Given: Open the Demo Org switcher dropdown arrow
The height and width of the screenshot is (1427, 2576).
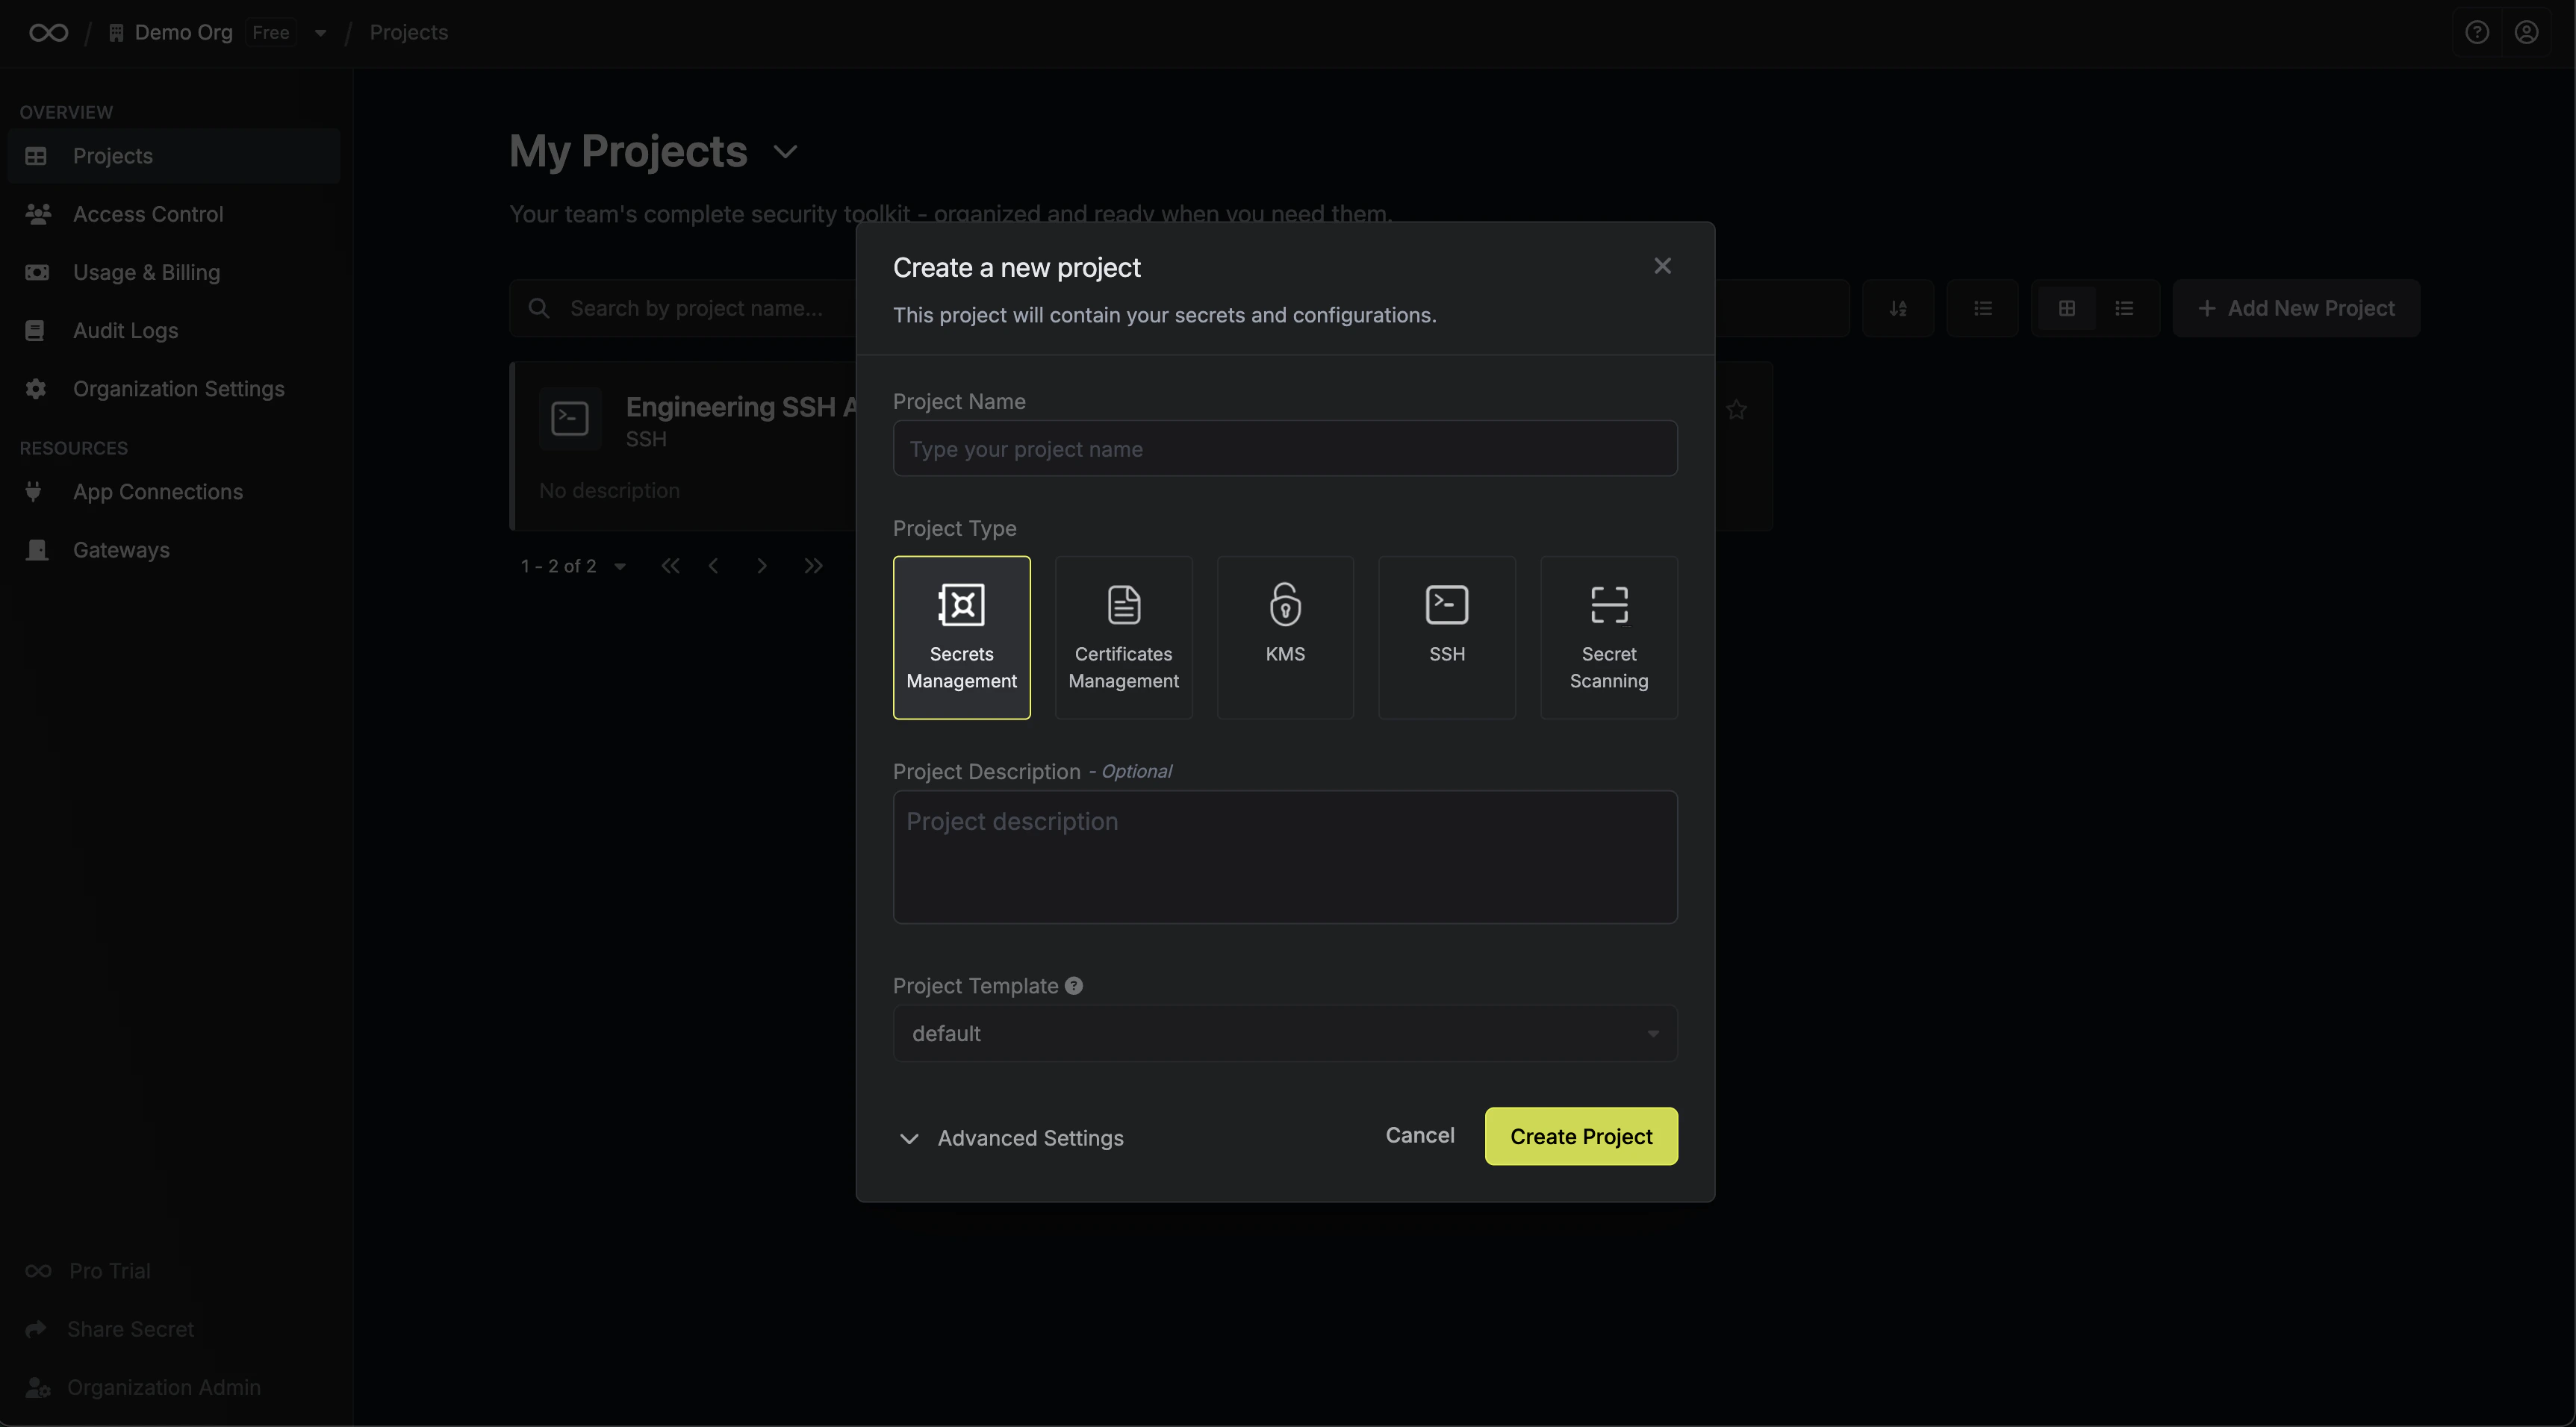Looking at the screenshot, I should pos(320,33).
